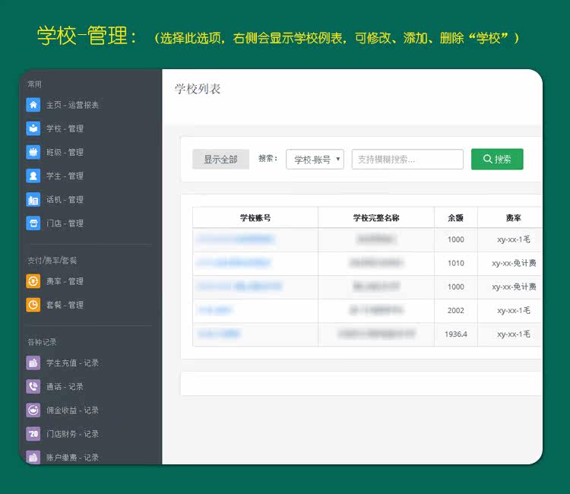Click the purple 账户缴费-记录 icon

pos(33,458)
